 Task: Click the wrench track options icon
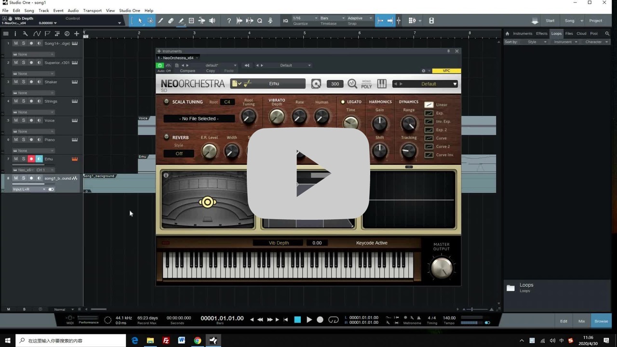25,34
